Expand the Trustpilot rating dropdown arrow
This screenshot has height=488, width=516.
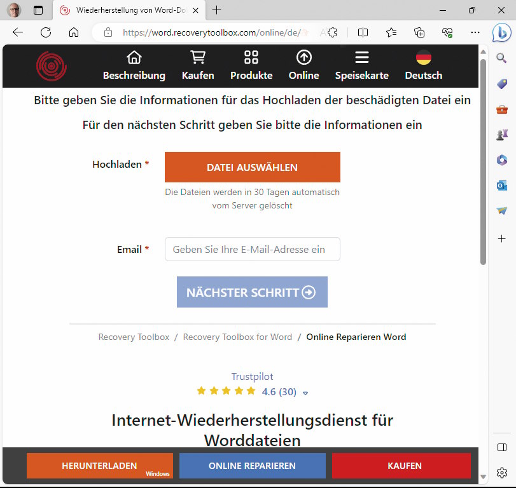[x=305, y=393]
